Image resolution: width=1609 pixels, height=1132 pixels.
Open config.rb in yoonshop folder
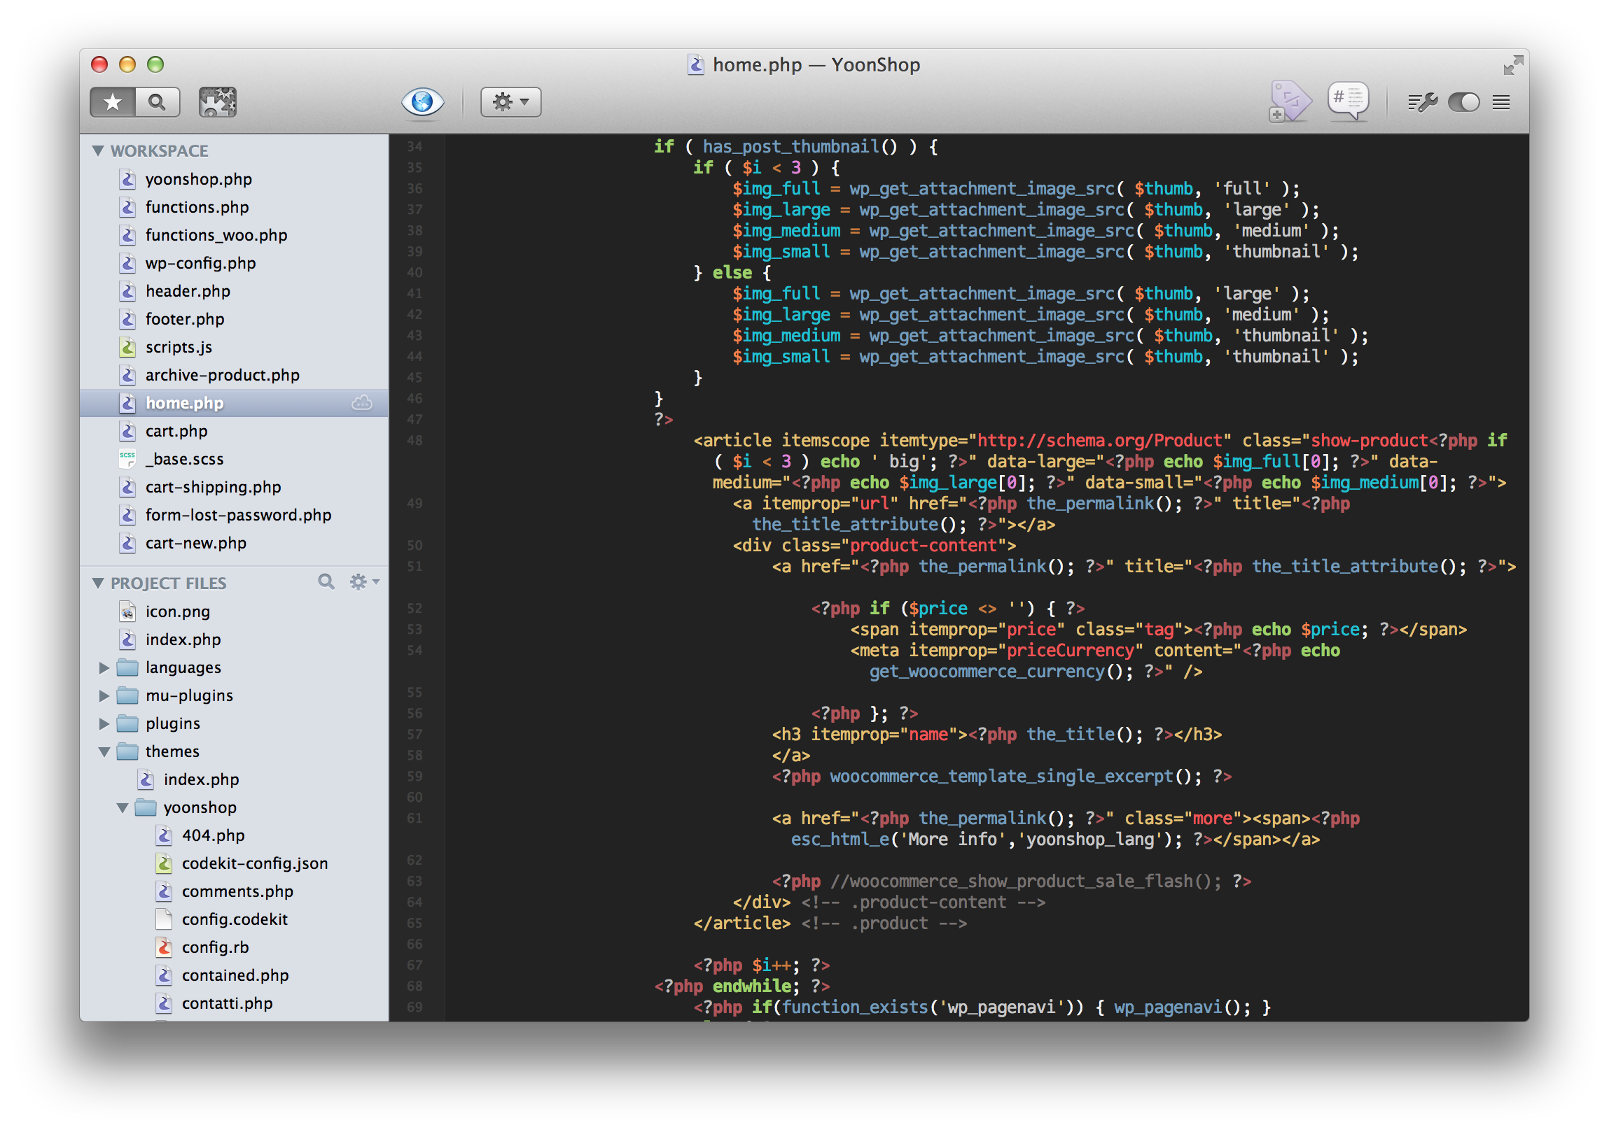click(x=214, y=948)
